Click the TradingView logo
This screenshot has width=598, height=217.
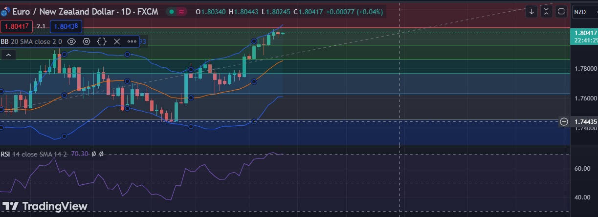click(x=45, y=206)
